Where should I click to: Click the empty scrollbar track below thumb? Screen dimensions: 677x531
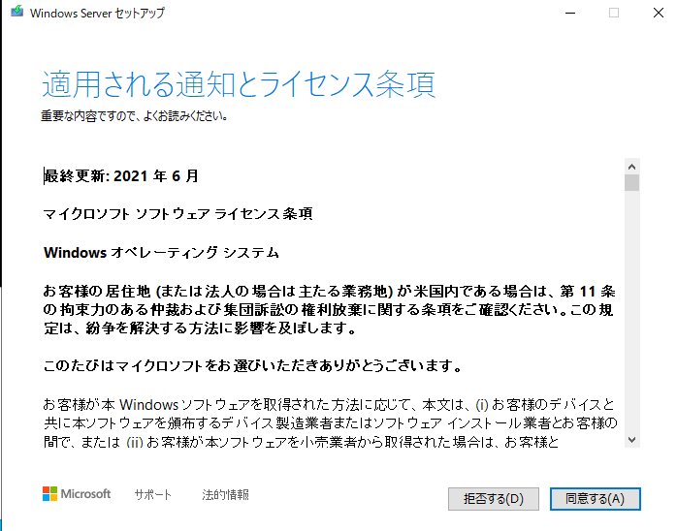click(x=632, y=311)
